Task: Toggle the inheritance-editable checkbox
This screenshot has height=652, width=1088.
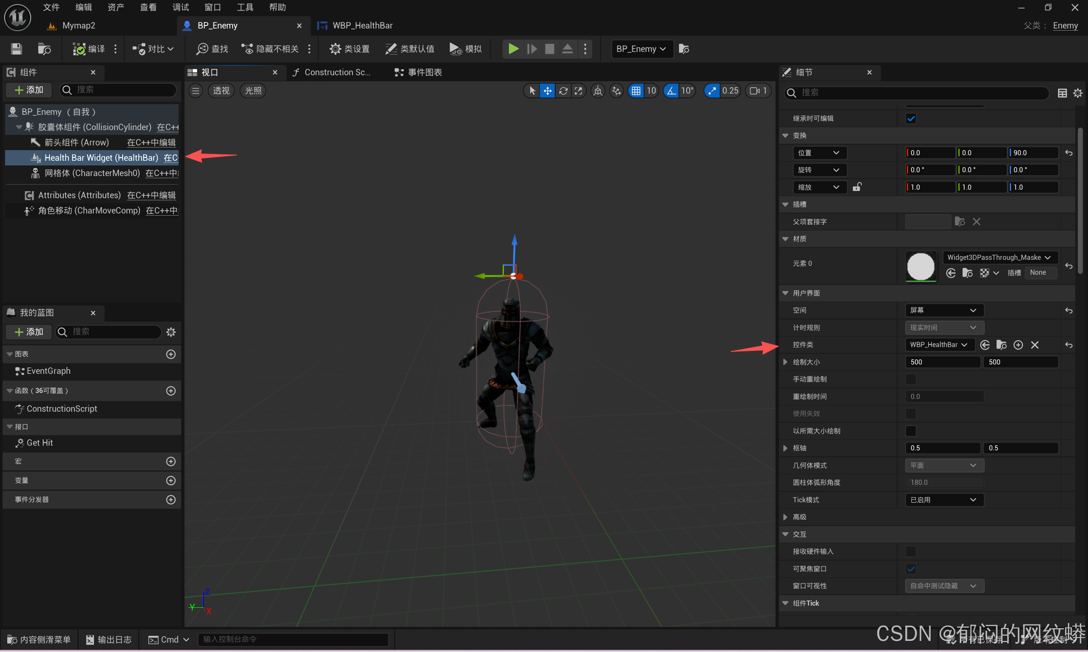Action: [911, 119]
